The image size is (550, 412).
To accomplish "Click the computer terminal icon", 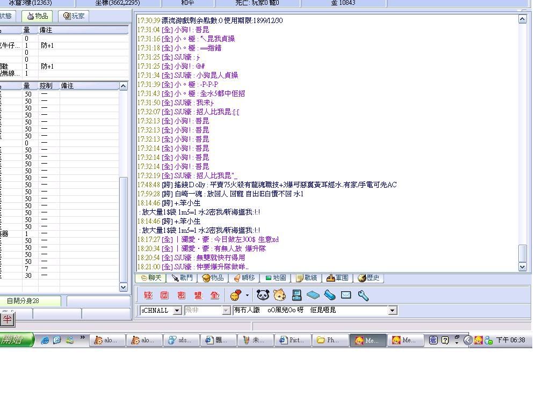I will pos(296,295).
